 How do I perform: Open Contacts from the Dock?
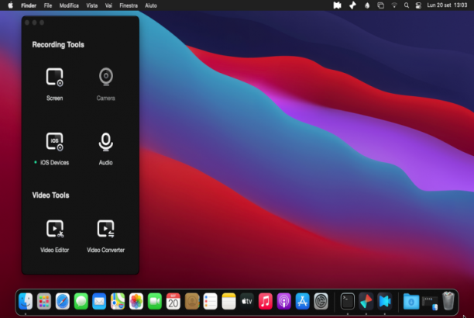192,301
